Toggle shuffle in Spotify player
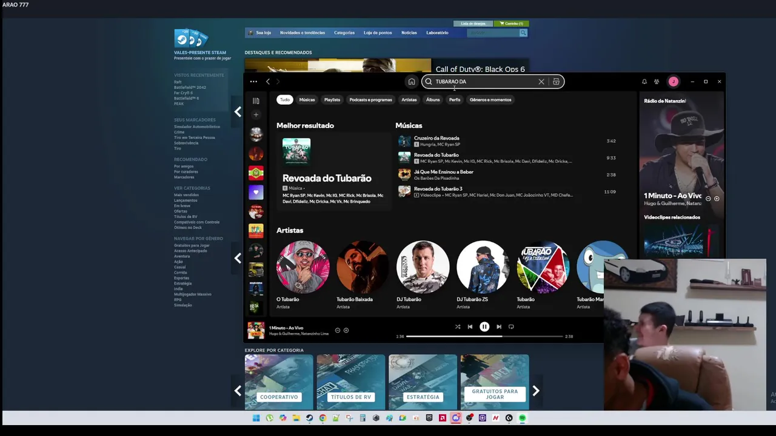The image size is (776, 436). pos(458,326)
